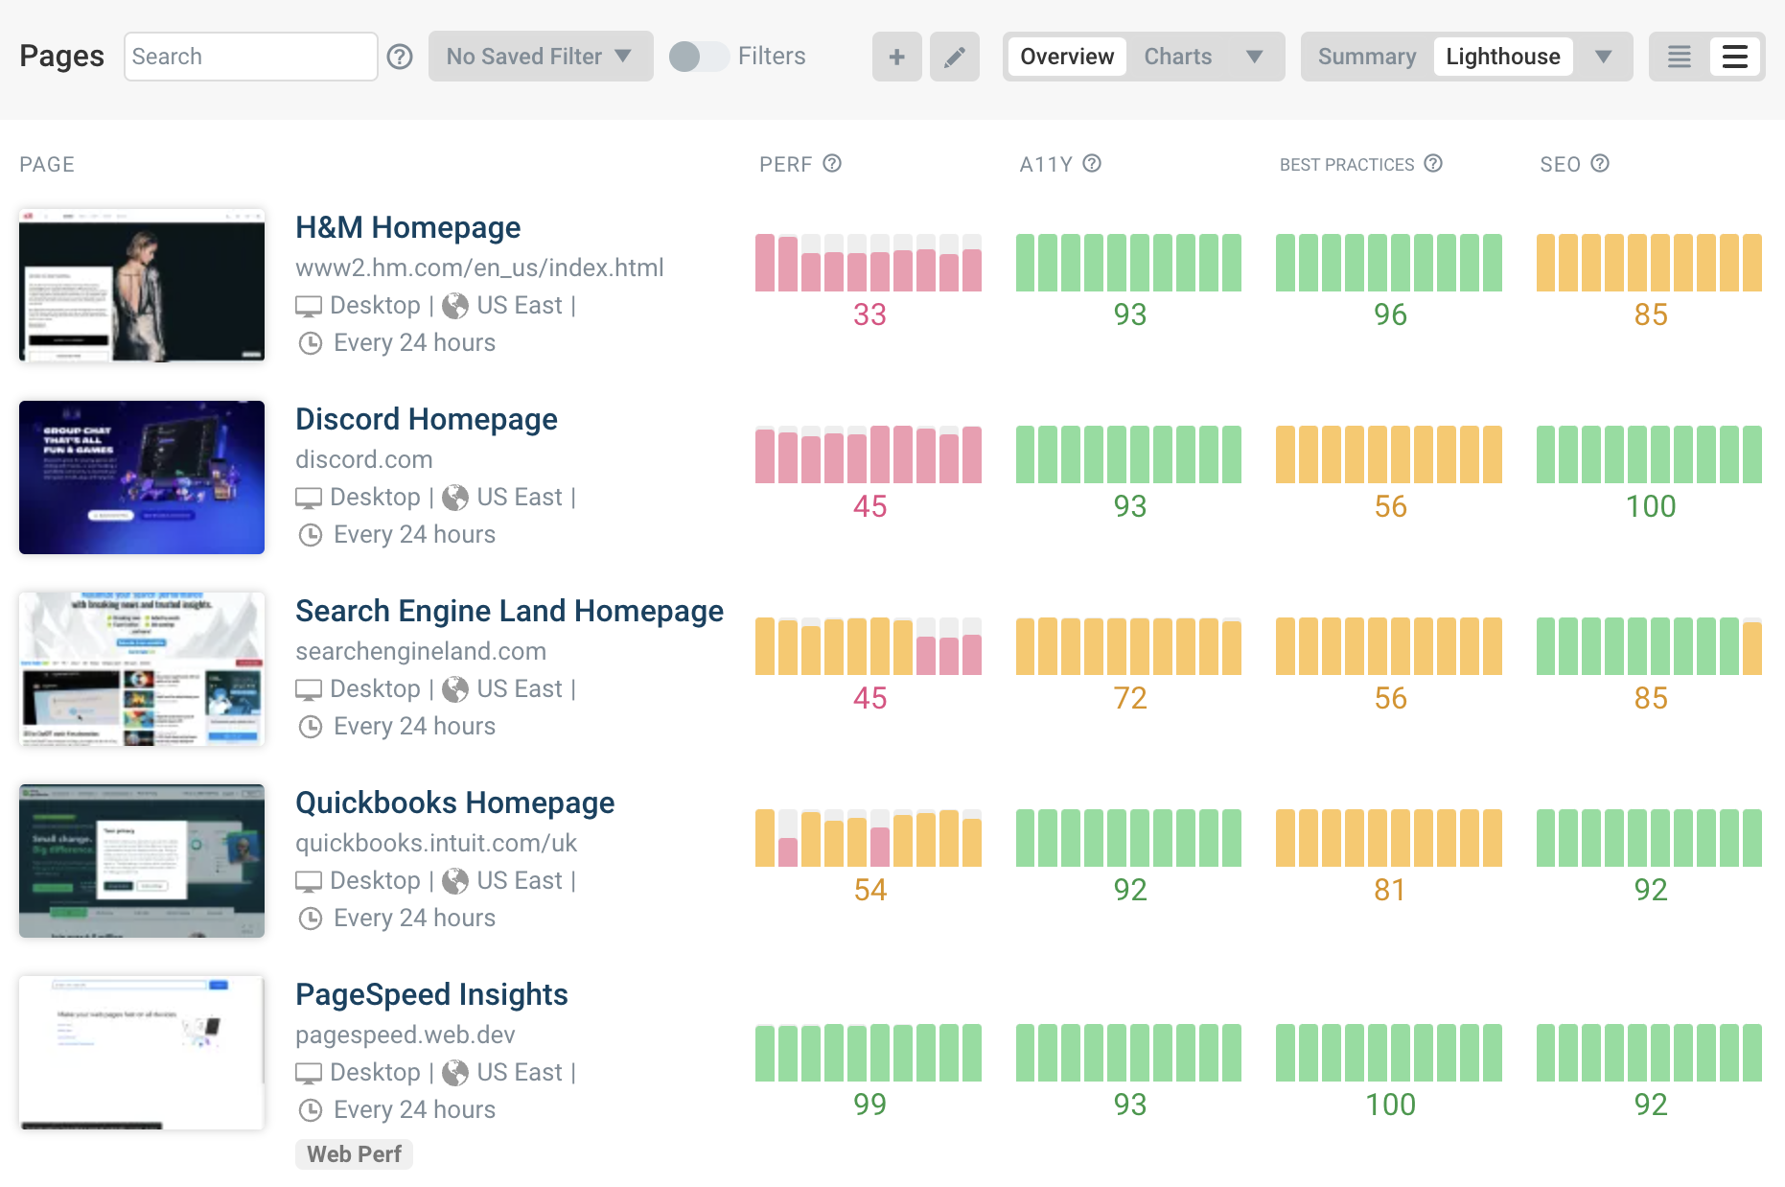
Task: Select the Overview tab
Action: 1067,57
